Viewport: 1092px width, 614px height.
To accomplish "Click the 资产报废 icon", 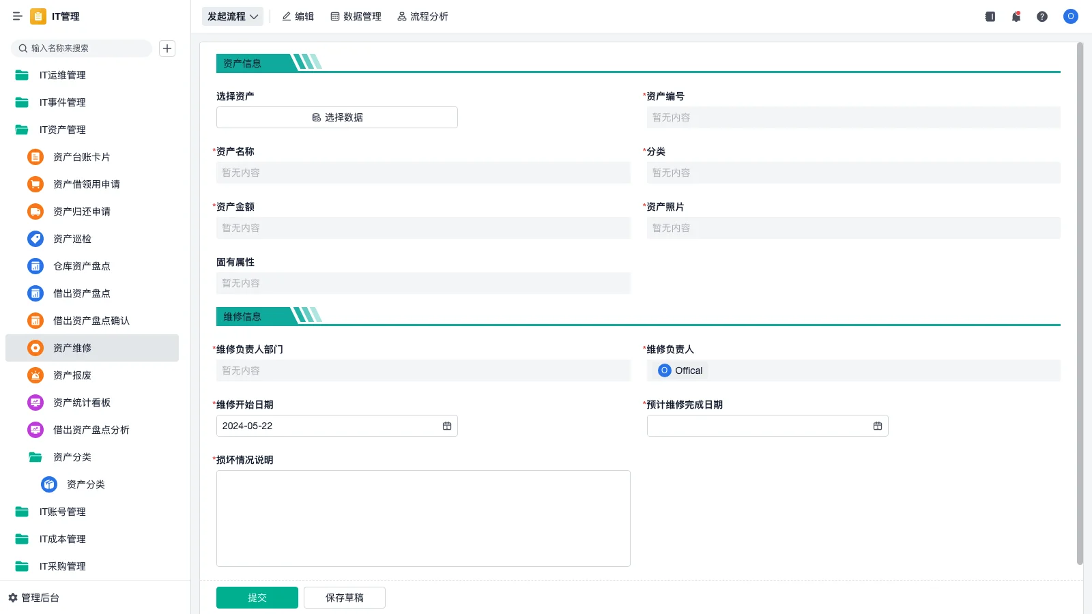I will coord(35,375).
